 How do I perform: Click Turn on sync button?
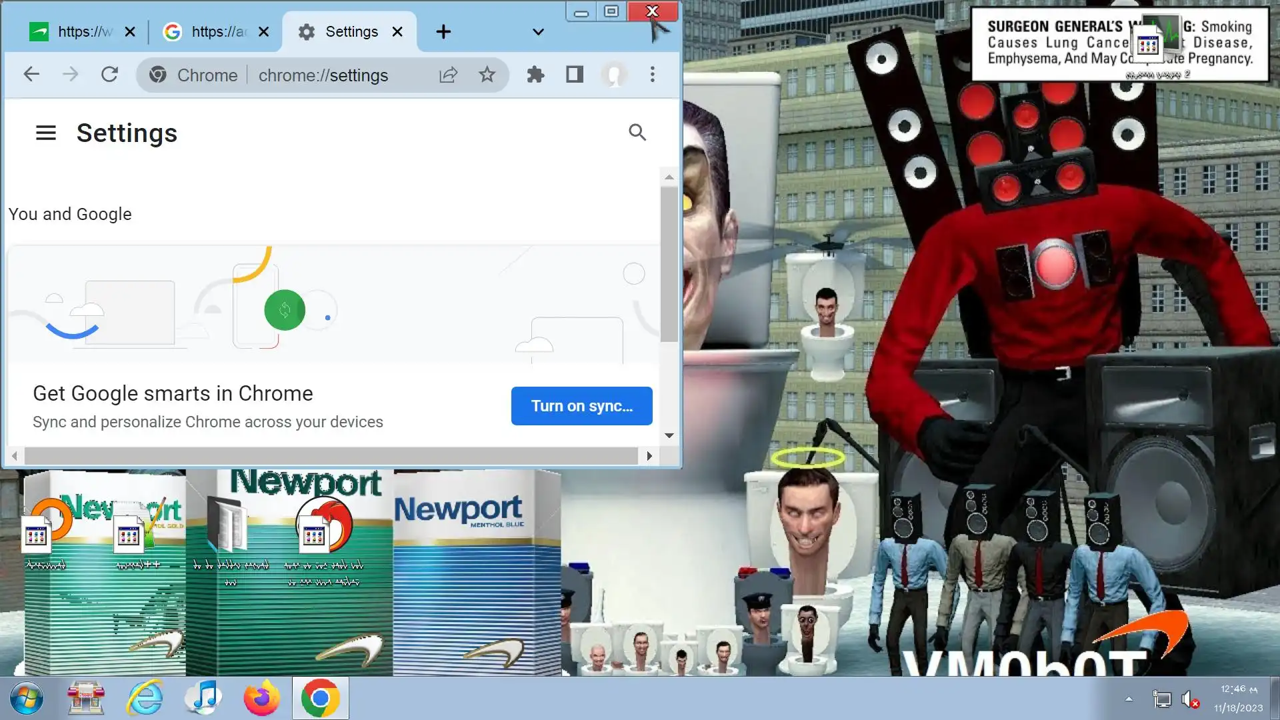581,406
